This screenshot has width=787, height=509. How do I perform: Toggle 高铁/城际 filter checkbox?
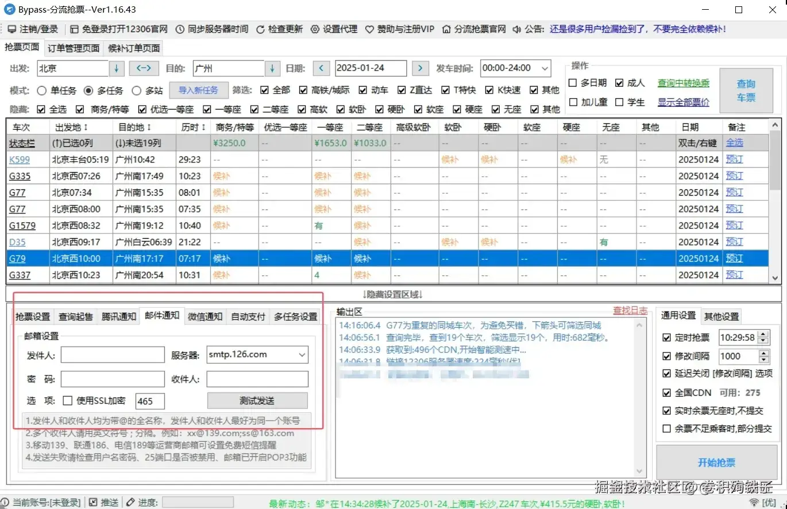click(303, 90)
